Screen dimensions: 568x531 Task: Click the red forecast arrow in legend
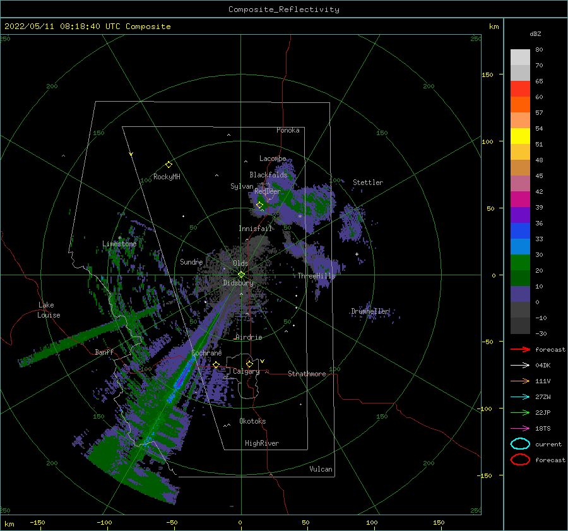pyautogui.click(x=520, y=349)
